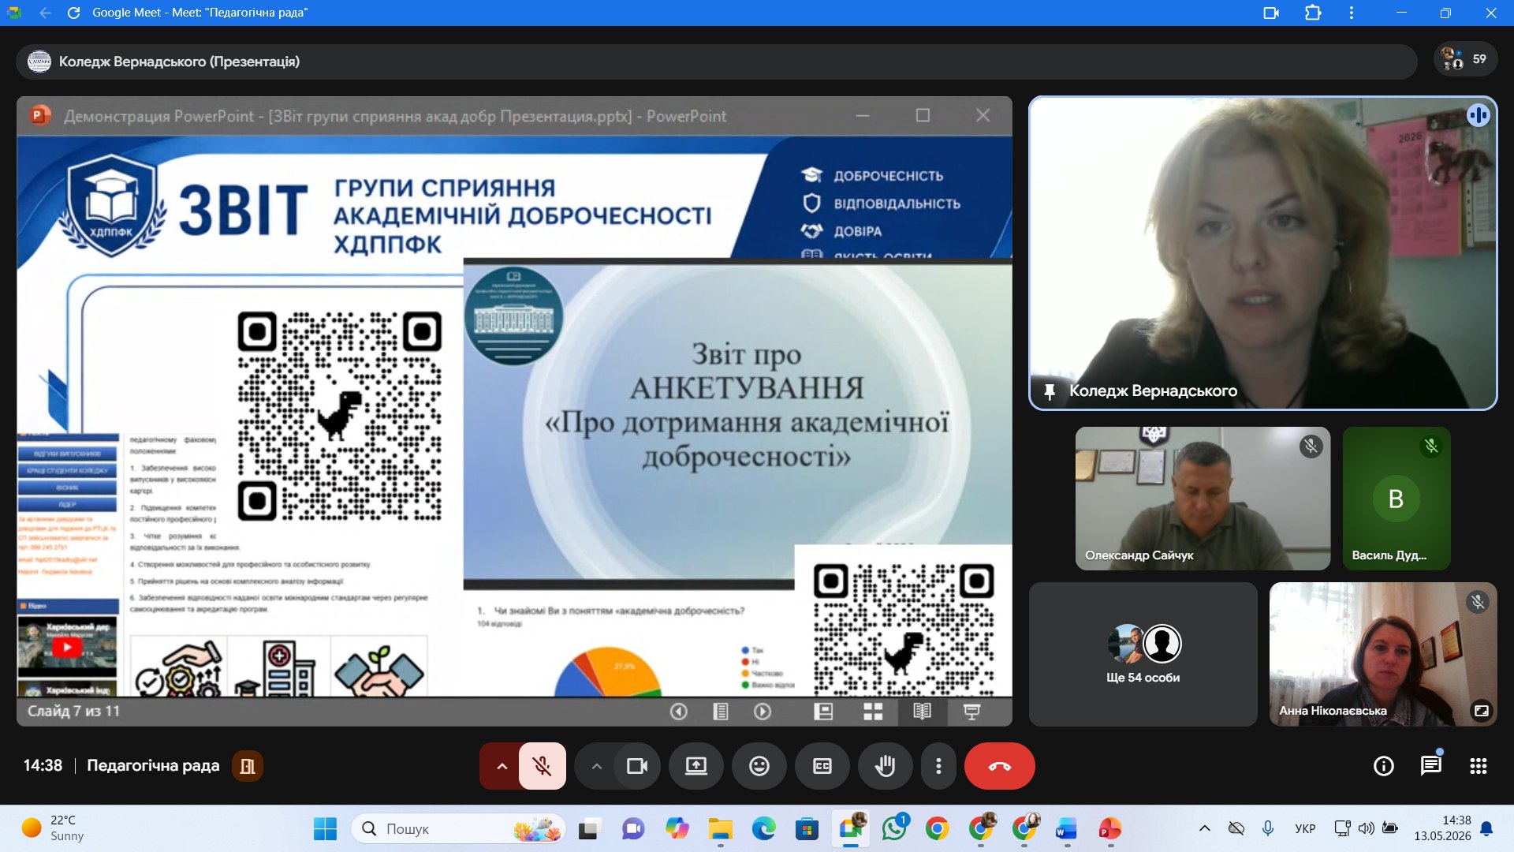Switch PowerPoint to Slide Sorter view
The image size is (1514, 852).
pos(873,712)
